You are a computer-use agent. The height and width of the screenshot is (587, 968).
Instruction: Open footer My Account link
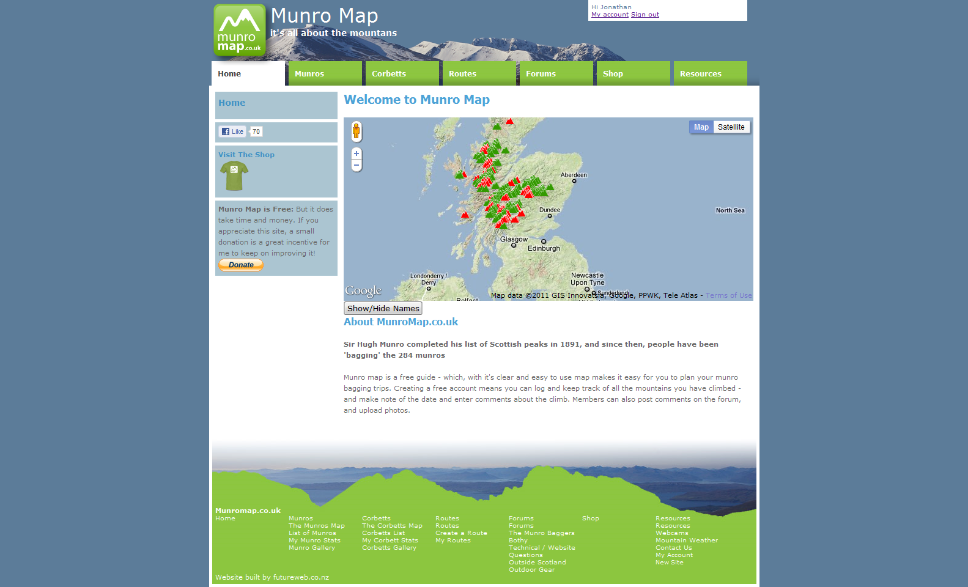pos(674,555)
